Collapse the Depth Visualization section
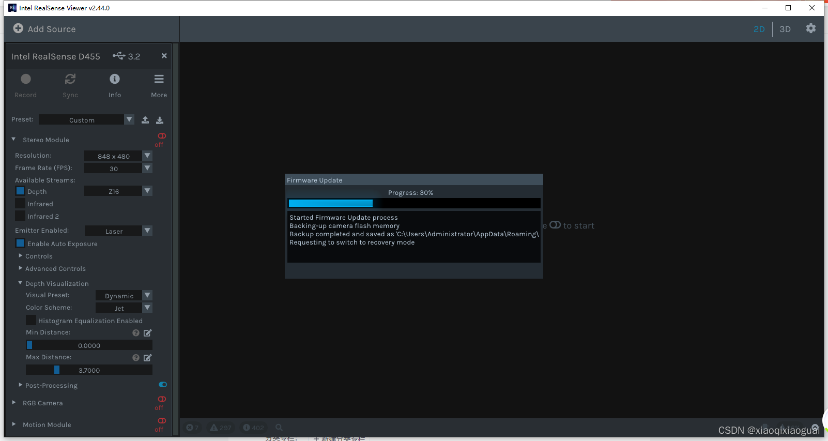Viewport: 828px width, 441px height. [x=21, y=283]
